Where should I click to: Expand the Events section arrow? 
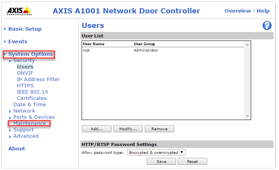coord(5,41)
